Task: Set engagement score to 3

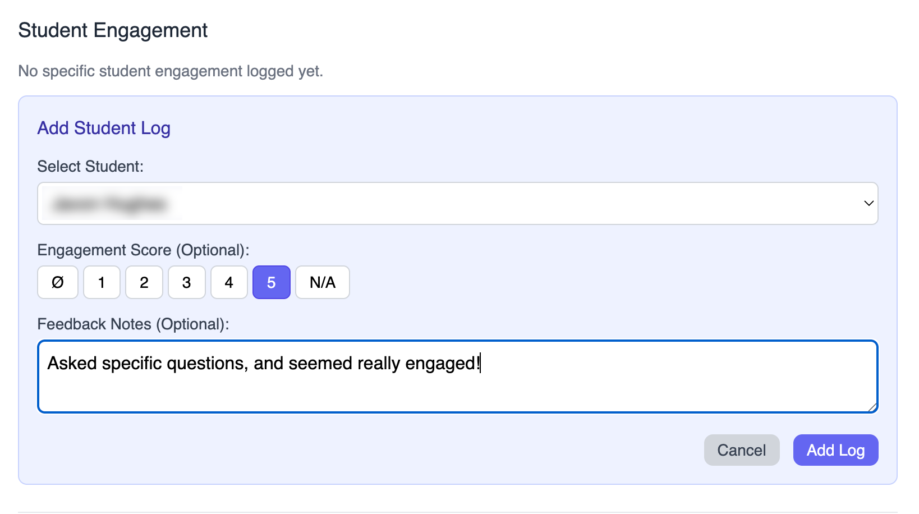Action: point(187,282)
